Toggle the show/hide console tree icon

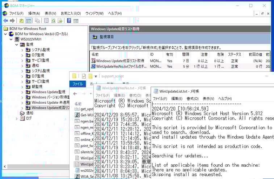point(29,21)
